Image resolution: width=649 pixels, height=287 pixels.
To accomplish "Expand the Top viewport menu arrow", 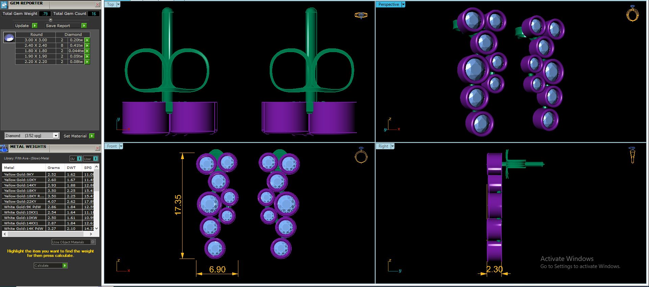I will 118,4.
